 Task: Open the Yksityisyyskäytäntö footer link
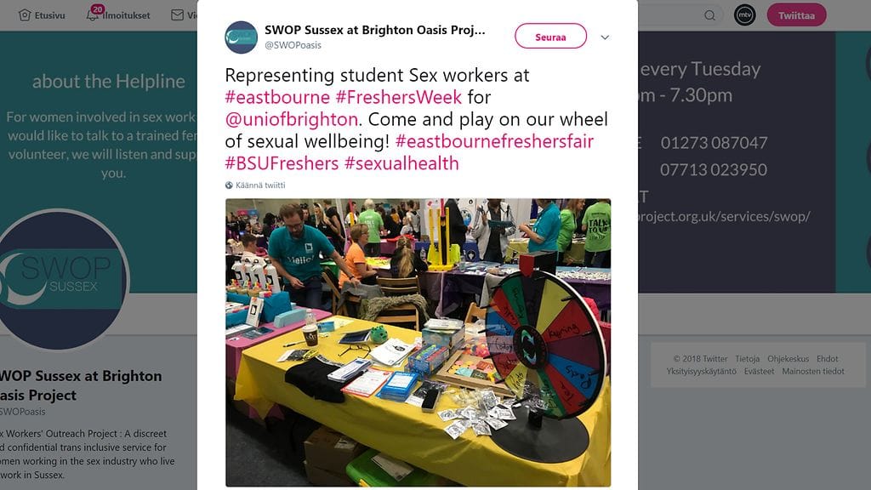click(x=701, y=372)
